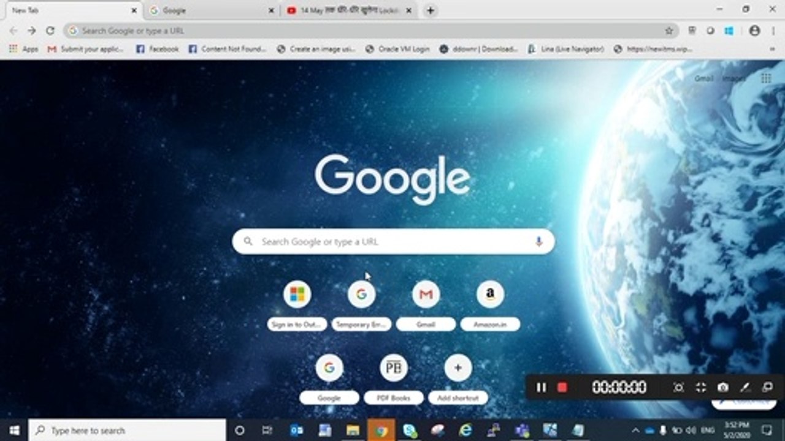This screenshot has height=441, width=785.
Task: Open the Images link at top right
Action: click(x=733, y=78)
